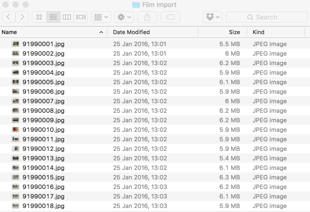Image resolution: width=310 pixels, height=212 pixels.
Task: Switch to column view
Action: [67, 17]
